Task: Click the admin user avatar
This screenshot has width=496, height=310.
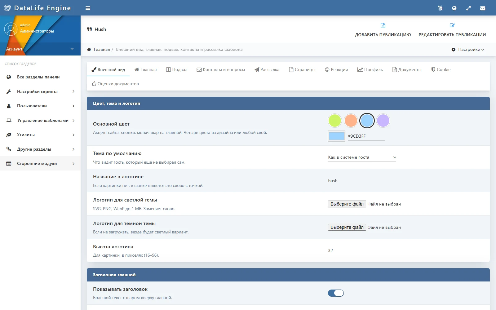Action: pyautogui.click(x=11, y=29)
